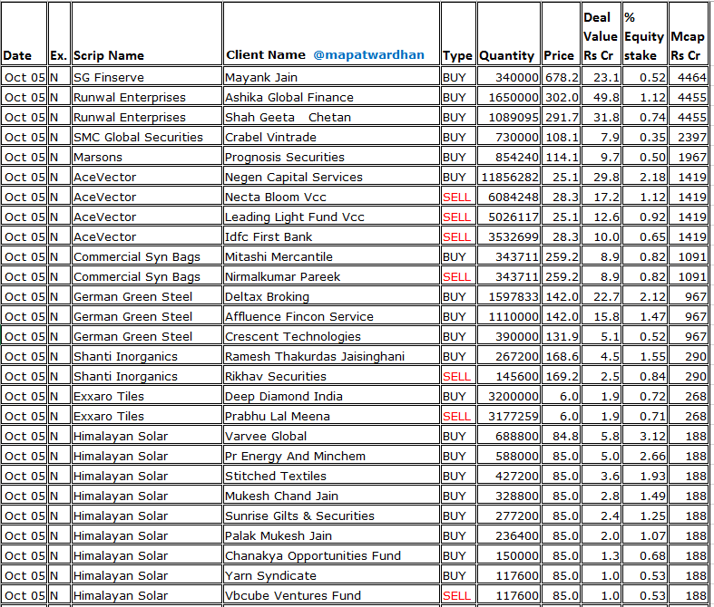Click the Client Name header text
The width and height of the screenshot is (714, 607).
pos(266,55)
